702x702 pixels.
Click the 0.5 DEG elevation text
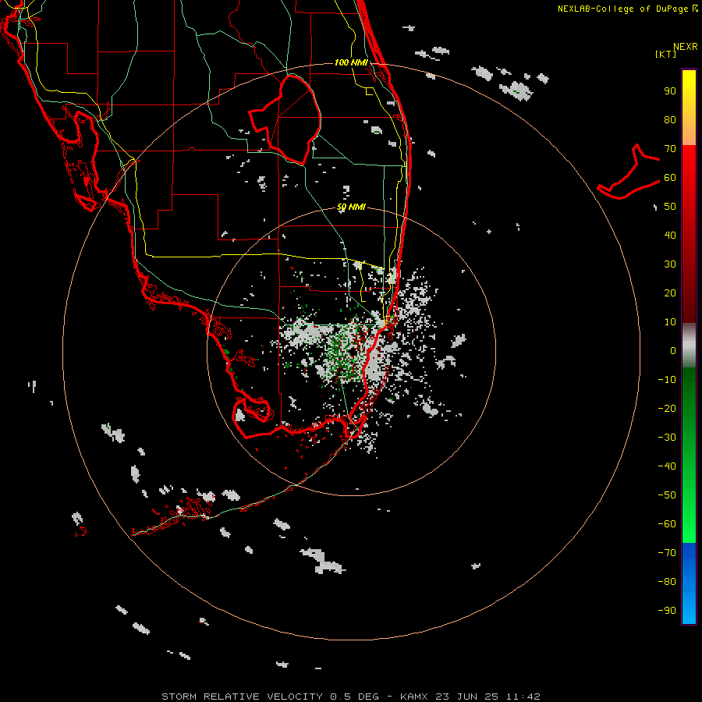[354, 697]
